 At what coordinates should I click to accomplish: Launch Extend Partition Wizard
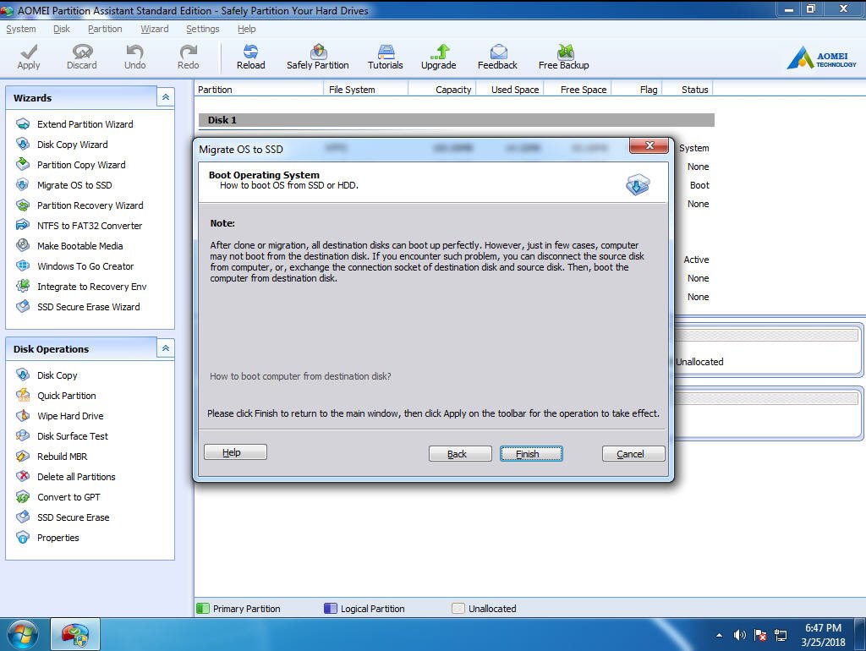point(85,124)
